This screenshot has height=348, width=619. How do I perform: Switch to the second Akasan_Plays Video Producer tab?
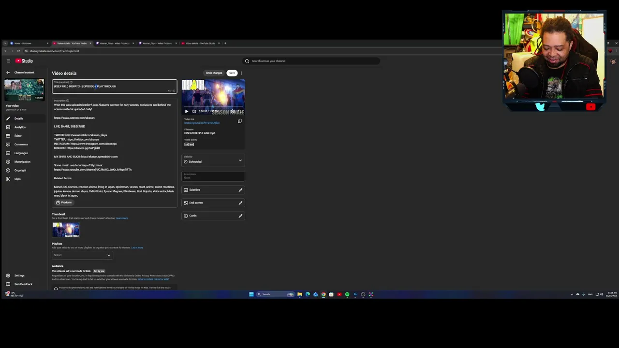[x=157, y=43]
